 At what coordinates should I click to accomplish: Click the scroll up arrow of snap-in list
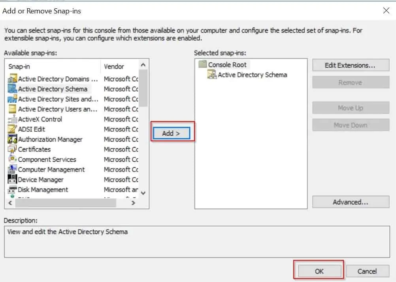[143, 65]
